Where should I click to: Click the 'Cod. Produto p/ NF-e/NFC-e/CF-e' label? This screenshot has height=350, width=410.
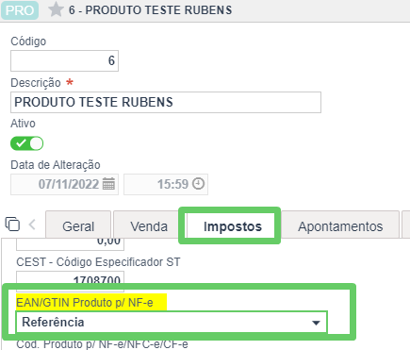(102, 344)
